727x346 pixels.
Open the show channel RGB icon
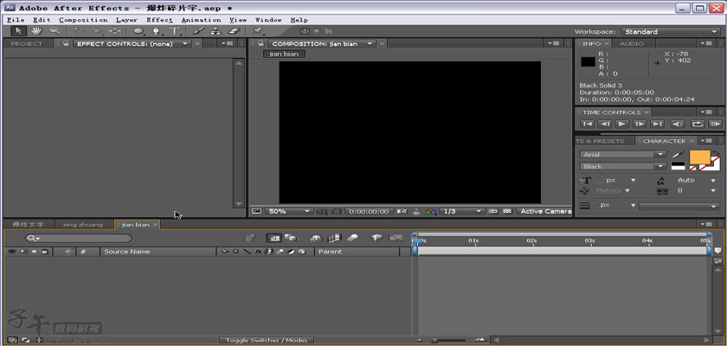click(x=431, y=211)
